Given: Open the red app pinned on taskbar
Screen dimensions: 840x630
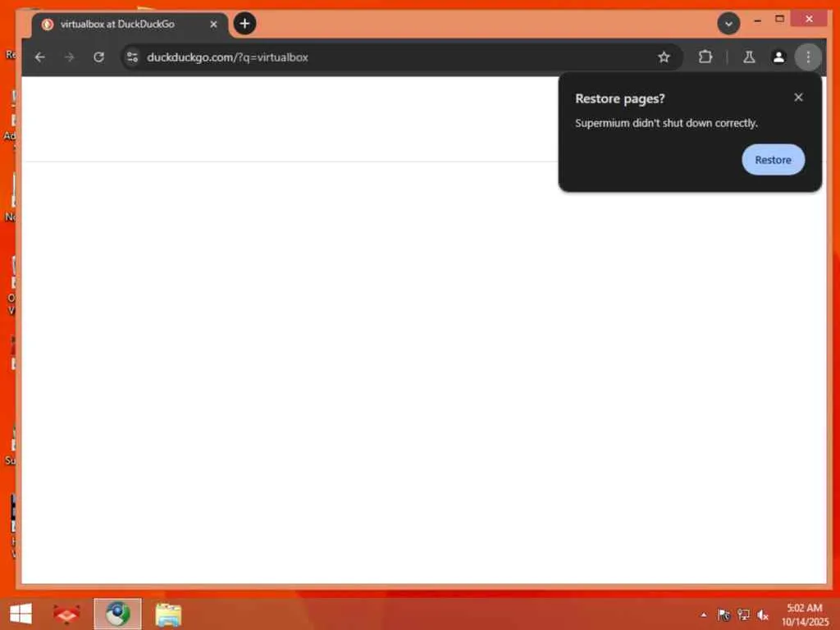Looking at the screenshot, I should point(66,614).
